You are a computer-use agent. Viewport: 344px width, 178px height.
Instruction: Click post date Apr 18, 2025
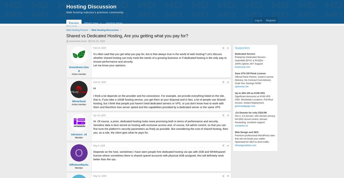coord(99,115)
